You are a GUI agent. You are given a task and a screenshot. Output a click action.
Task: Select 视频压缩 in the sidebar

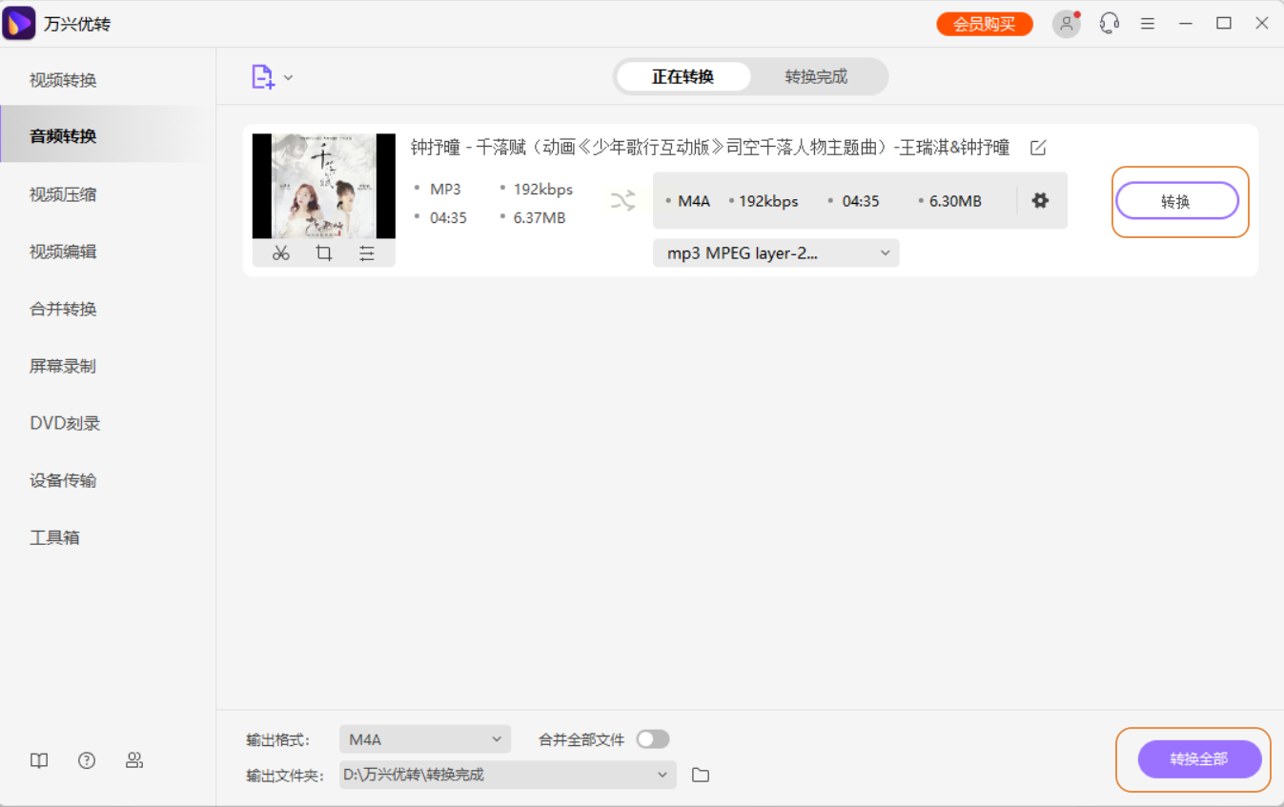(x=63, y=194)
